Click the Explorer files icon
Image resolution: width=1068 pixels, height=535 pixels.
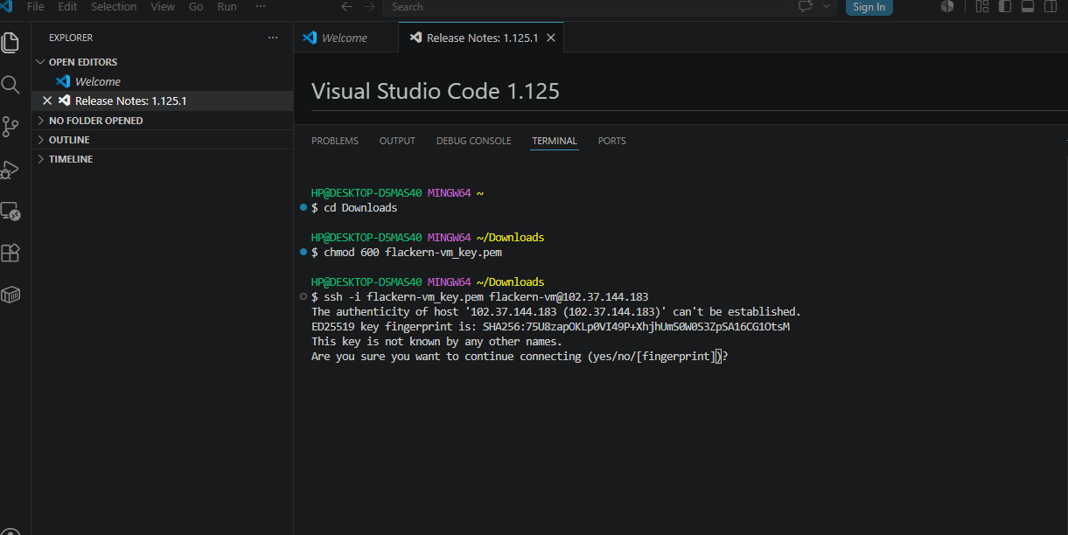[10, 42]
